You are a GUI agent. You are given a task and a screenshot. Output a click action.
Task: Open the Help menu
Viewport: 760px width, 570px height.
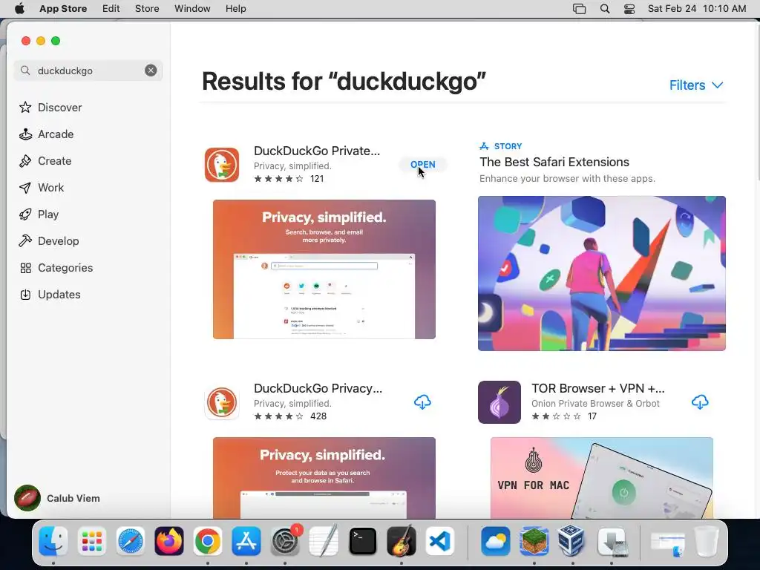click(x=235, y=9)
